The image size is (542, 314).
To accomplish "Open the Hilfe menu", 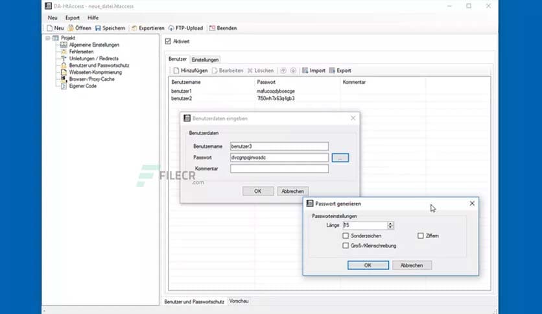I will coord(93,18).
